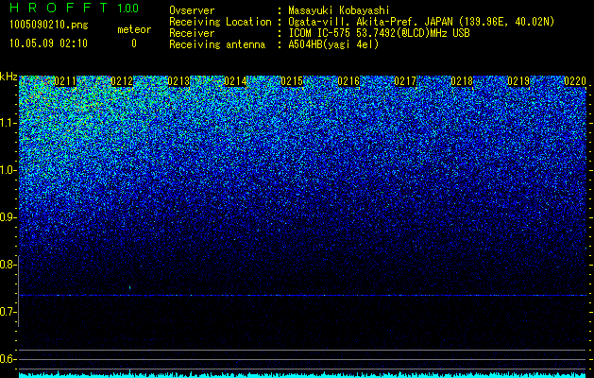The height and width of the screenshot is (378, 594).
Task: Click the ICOM IC-575 receiver frequency text
Action: pos(379,33)
